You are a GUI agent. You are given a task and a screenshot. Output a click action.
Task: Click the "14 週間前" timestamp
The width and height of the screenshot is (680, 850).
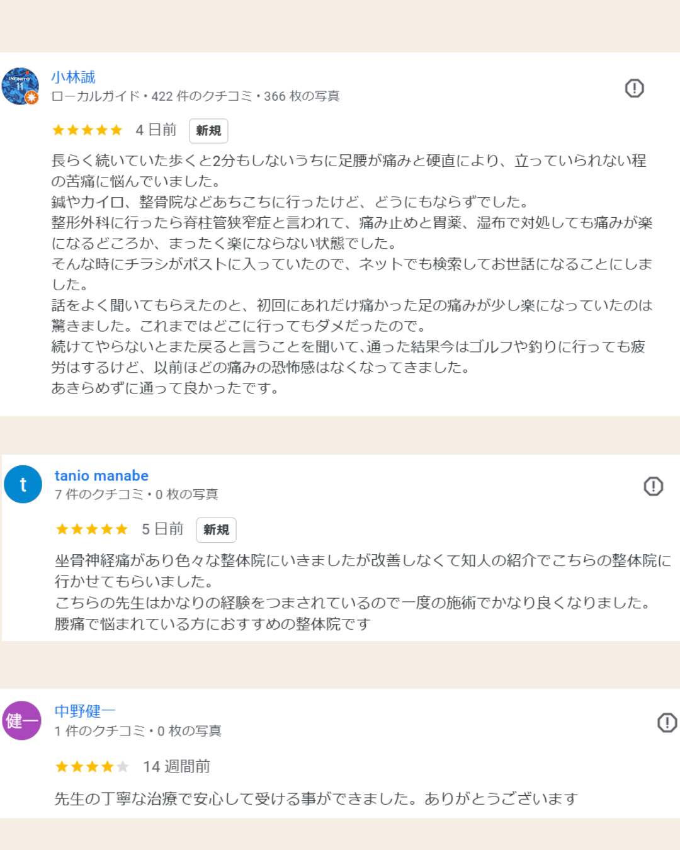[x=176, y=767]
